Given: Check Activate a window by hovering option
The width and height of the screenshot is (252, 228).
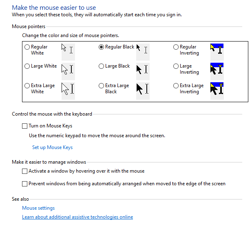Looking at the screenshot, I should point(25,171).
